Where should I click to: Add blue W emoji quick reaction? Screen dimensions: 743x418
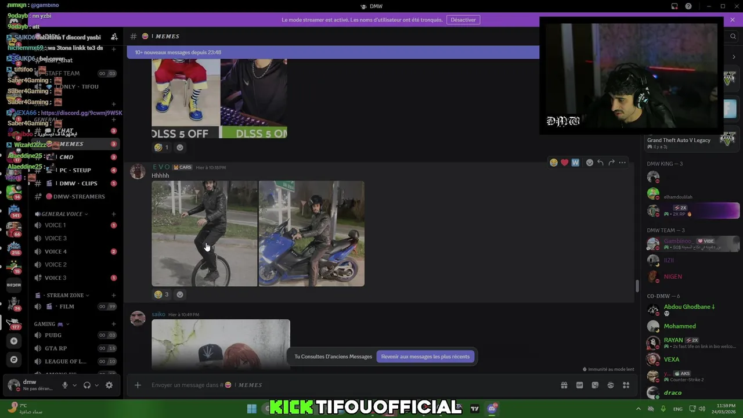(x=575, y=163)
